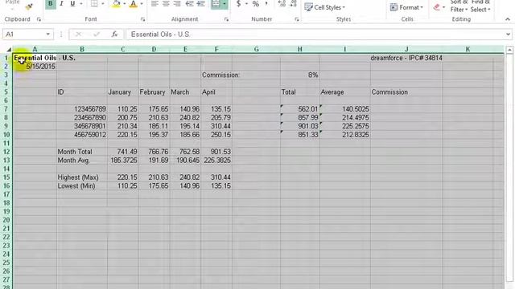Apply Accounting dollar number format
Screen dimensions: 515x289
point(239,3)
